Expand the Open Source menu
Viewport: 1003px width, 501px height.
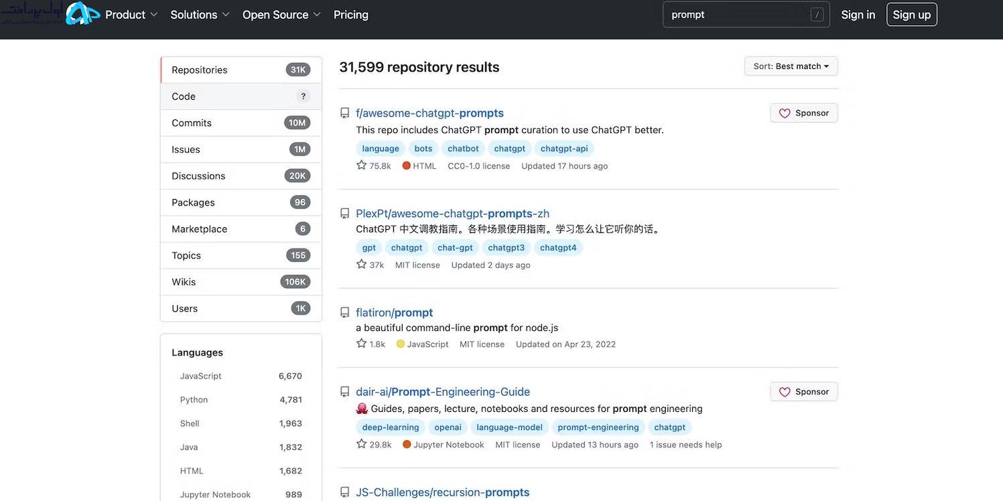click(x=281, y=15)
